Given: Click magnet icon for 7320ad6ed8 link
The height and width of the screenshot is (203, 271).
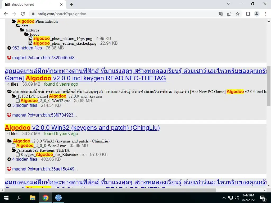Looking at the screenshot, I should 9,58.
